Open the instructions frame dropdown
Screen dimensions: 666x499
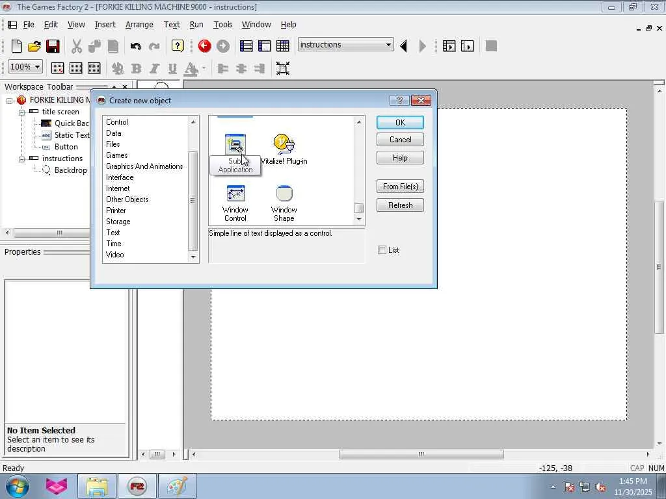coord(388,45)
